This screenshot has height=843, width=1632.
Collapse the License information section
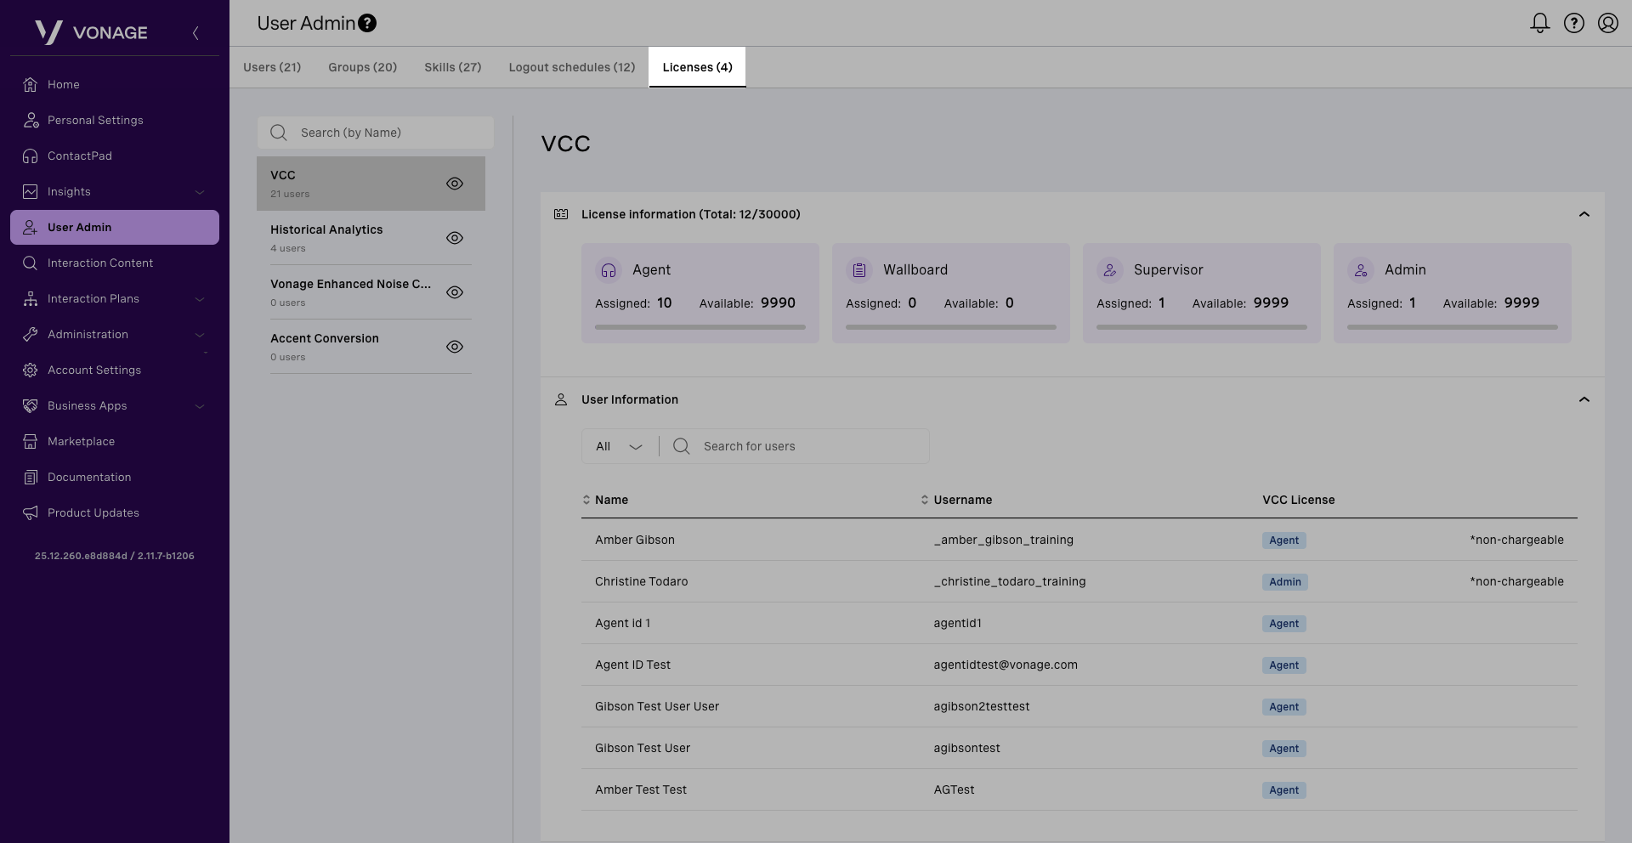pyautogui.click(x=1584, y=214)
